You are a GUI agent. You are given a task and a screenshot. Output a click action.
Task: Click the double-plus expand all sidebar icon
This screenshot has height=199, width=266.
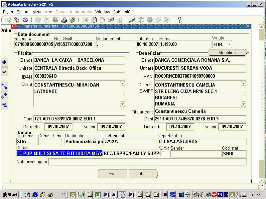click(x=4, y=96)
